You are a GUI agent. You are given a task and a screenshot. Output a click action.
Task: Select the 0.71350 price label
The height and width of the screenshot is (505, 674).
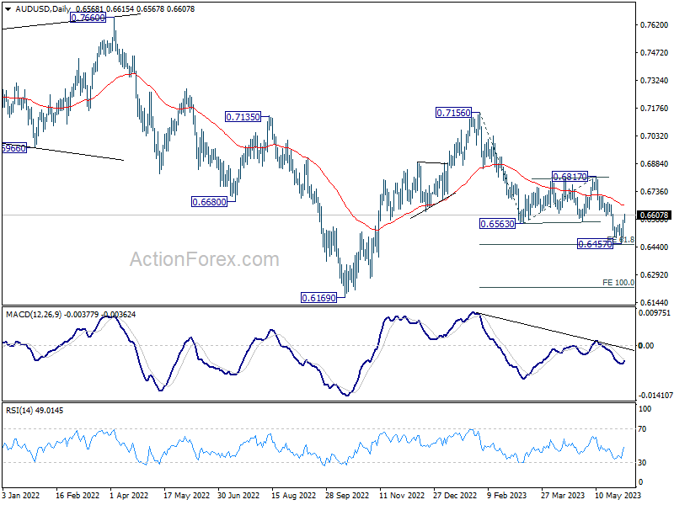coord(243,117)
